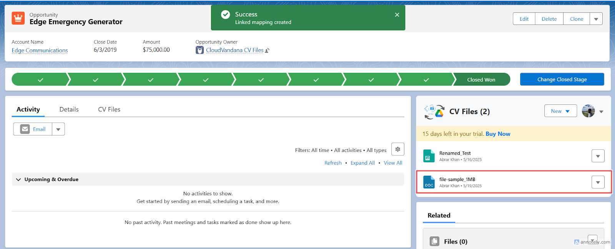Image resolution: width=615 pixels, height=249 pixels.
Task: Open activity filter settings gear
Action: (x=398, y=149)
